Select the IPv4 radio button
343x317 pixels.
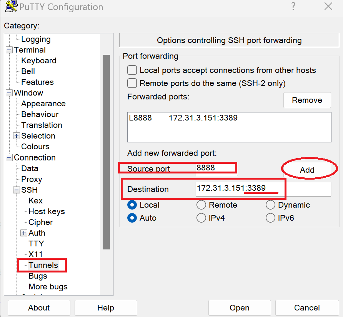point(201,218)
